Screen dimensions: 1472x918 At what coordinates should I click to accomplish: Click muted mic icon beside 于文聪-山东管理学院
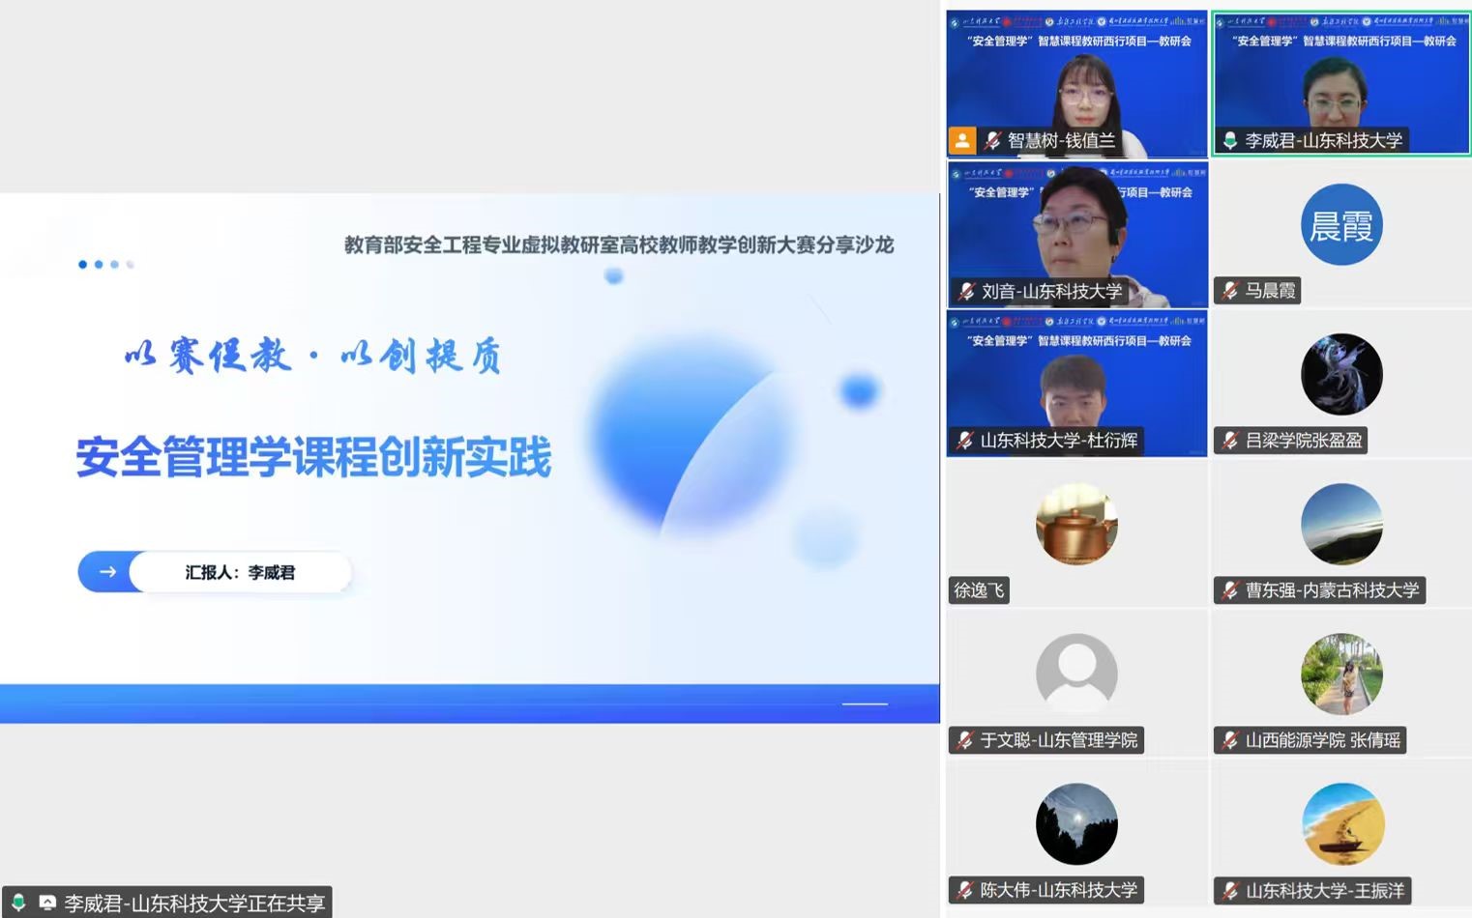963,740
